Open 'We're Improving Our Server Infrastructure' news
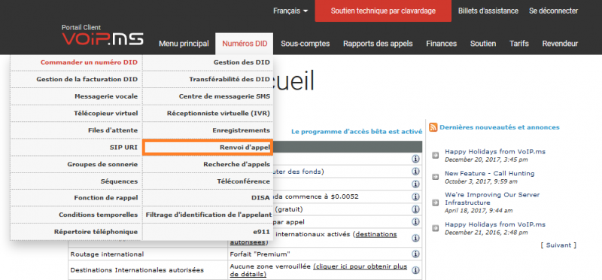 click(492, 199)
